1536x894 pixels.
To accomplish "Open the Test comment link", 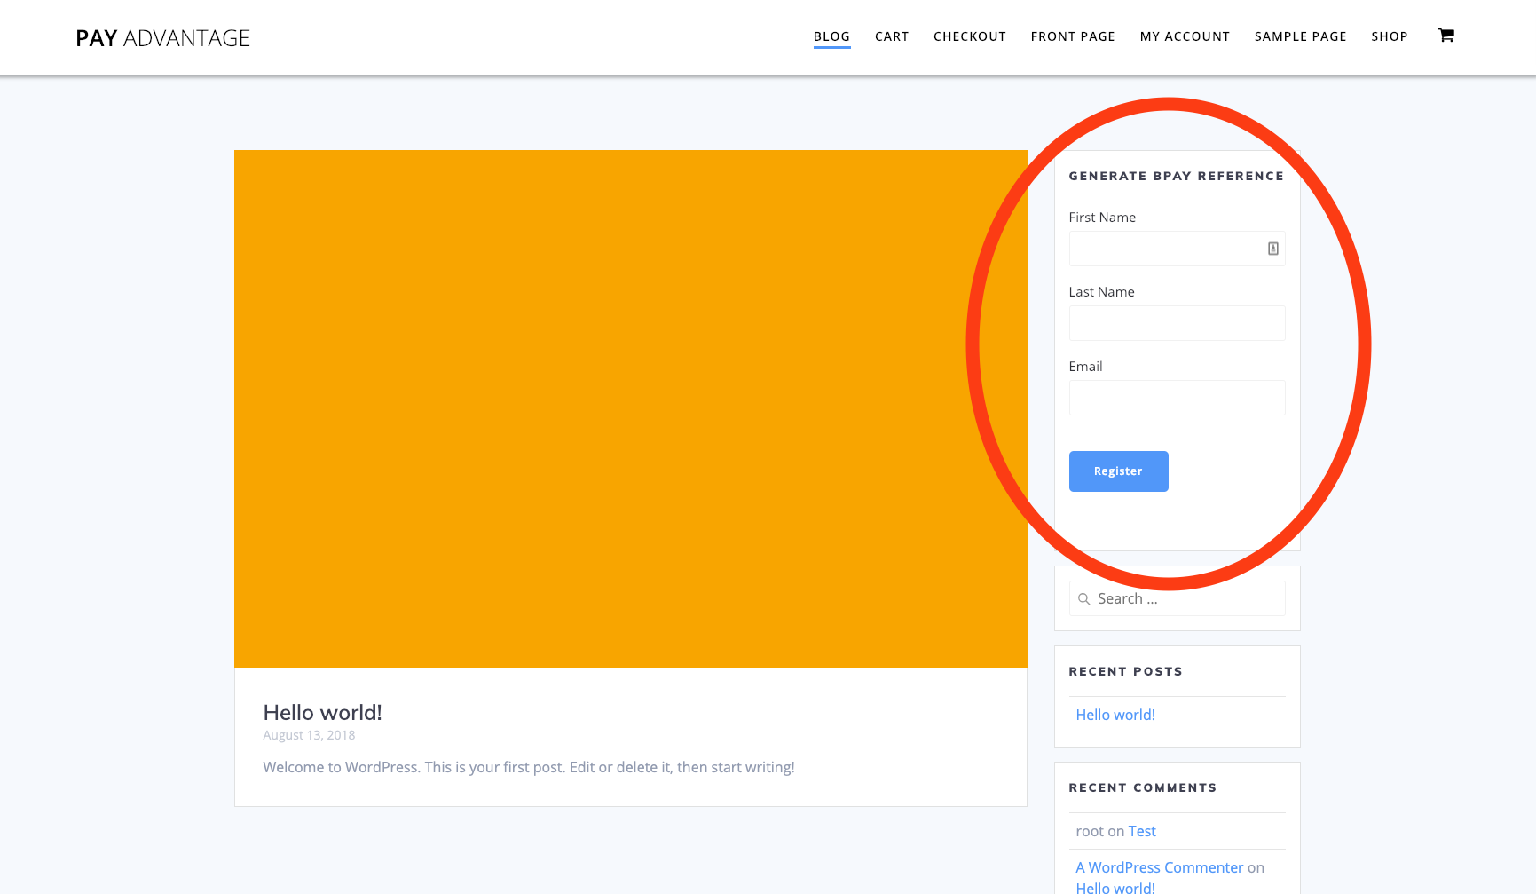I will click(x=1142, y=831).
